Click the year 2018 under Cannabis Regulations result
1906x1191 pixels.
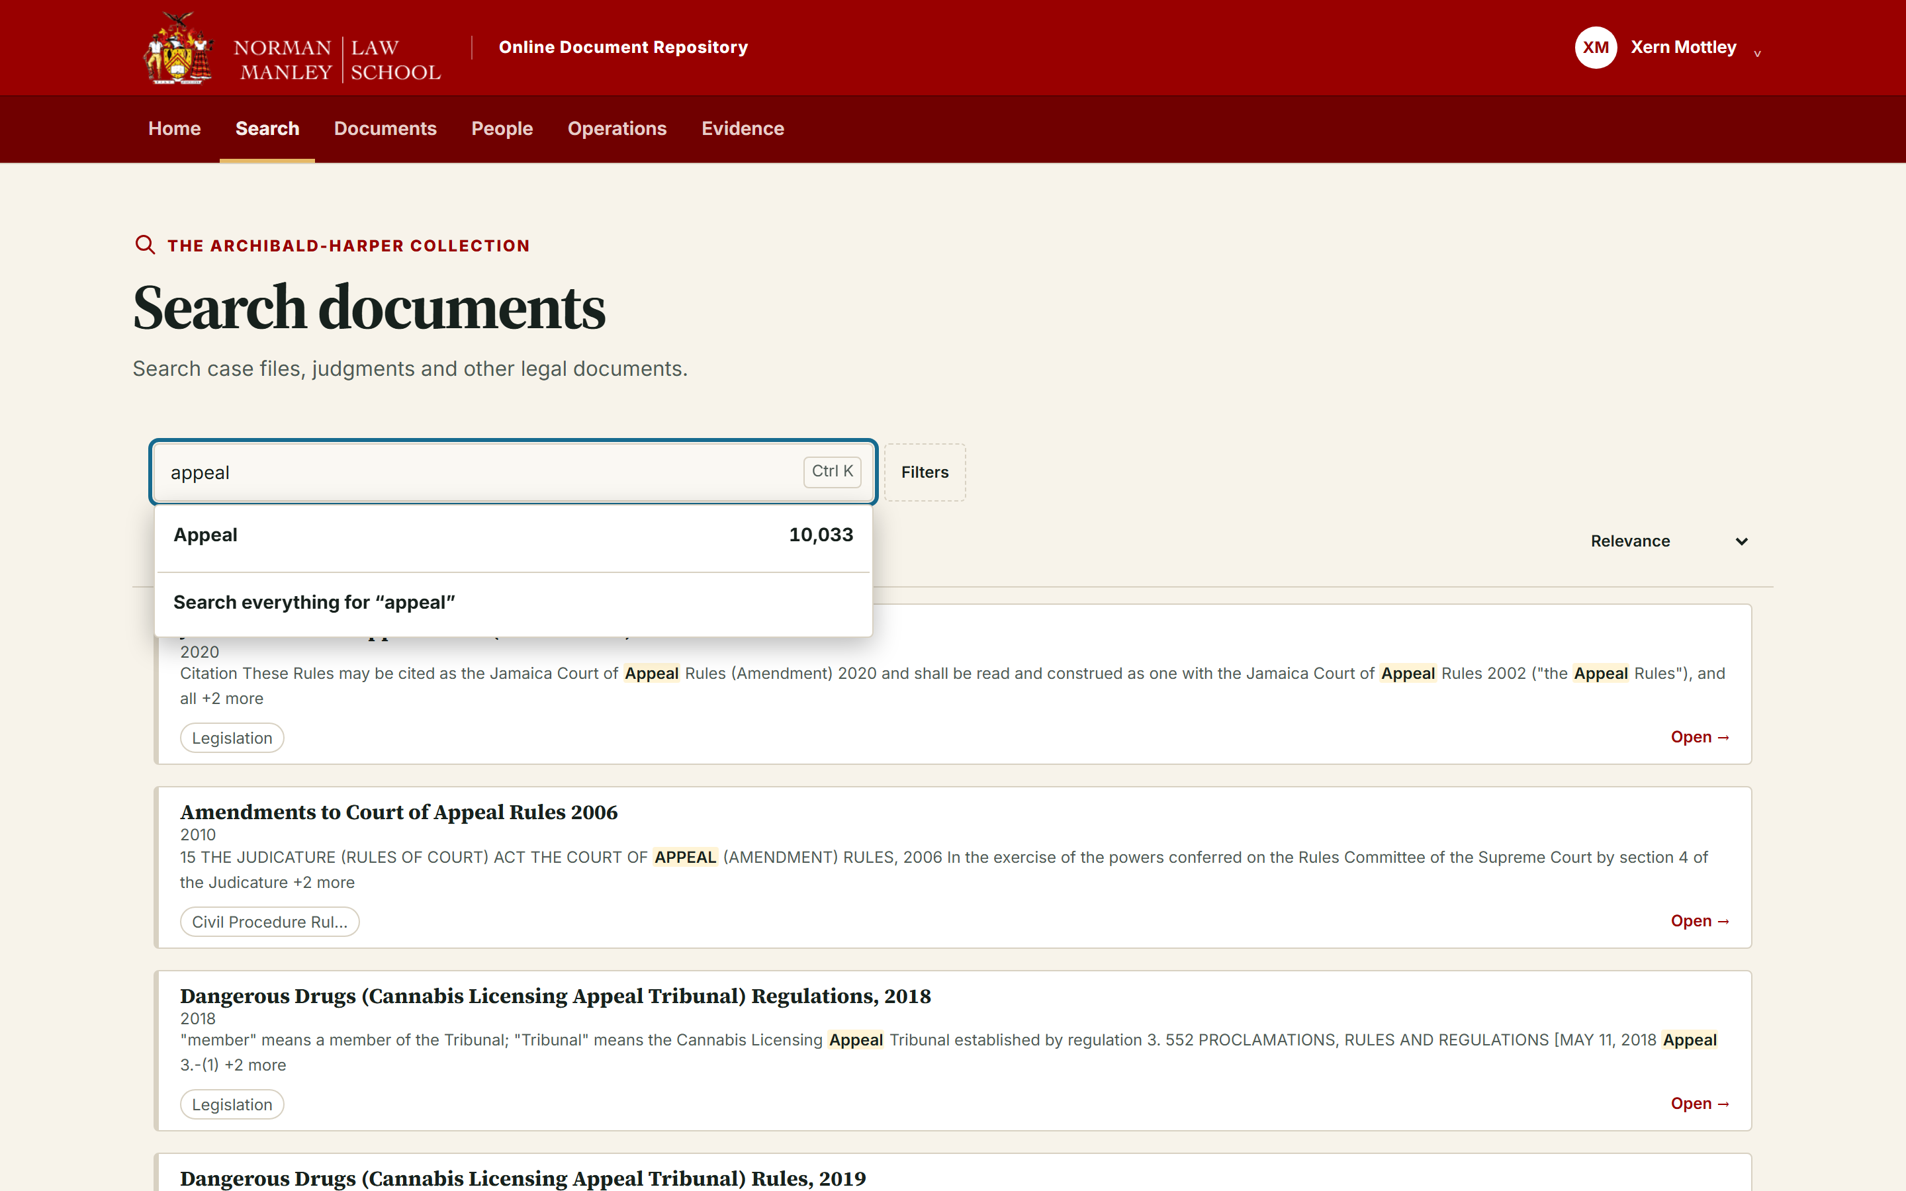tap(198, 1018)
